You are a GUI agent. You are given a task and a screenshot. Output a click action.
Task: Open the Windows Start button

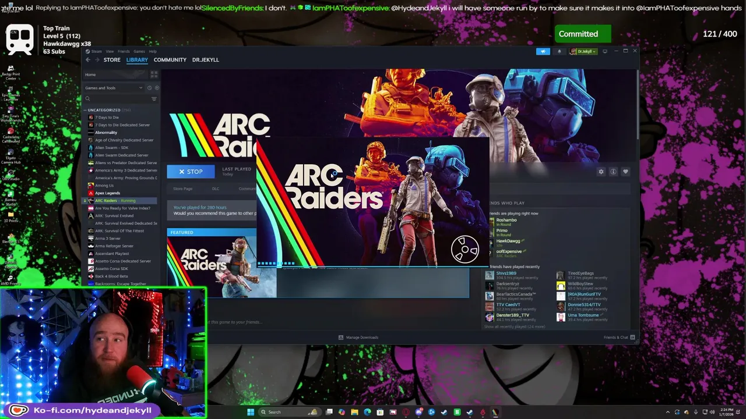(251, 412)
